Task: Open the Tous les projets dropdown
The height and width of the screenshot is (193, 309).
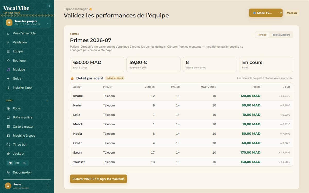Action: (x=27, y=23)
